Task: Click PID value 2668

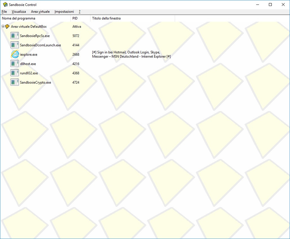Action: (76, 54)
